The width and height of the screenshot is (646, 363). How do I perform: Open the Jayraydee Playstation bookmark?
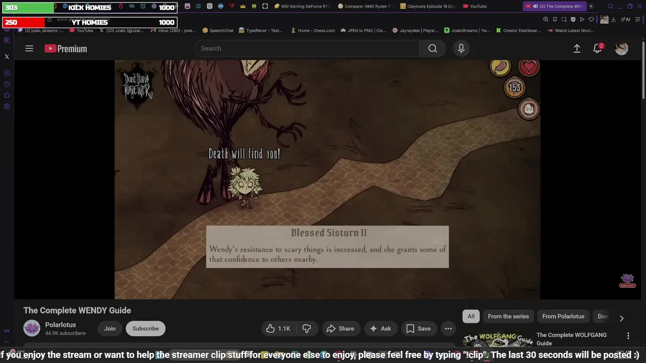coord(415,30)
